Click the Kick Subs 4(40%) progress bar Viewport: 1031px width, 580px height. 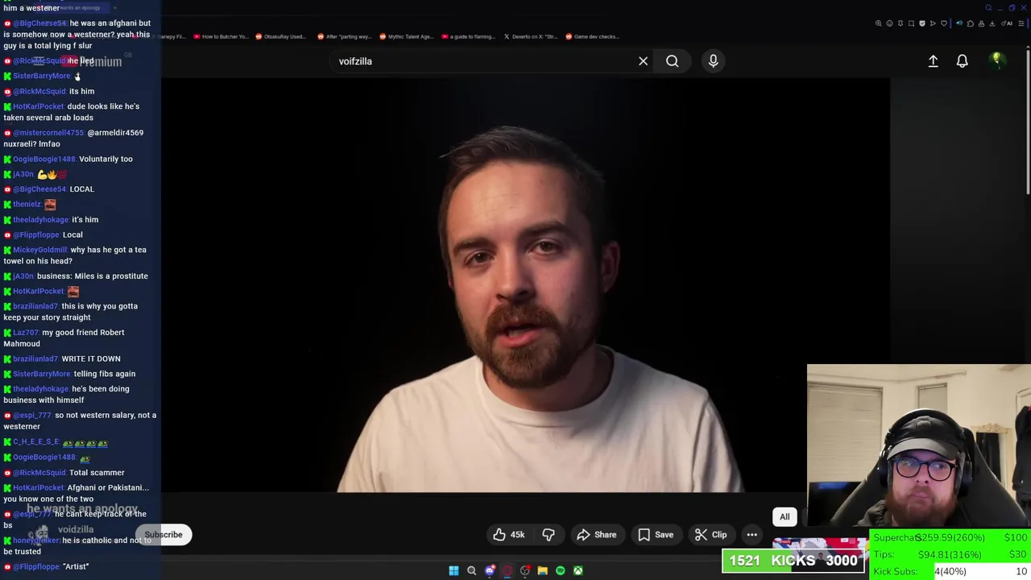[950, 571]
